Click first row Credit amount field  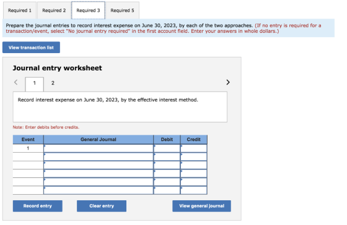point(193,148)
